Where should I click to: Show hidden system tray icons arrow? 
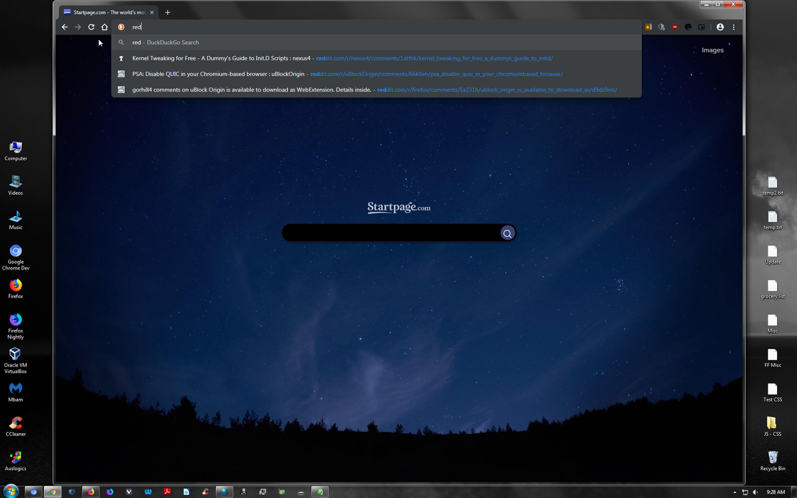point(736,492)
